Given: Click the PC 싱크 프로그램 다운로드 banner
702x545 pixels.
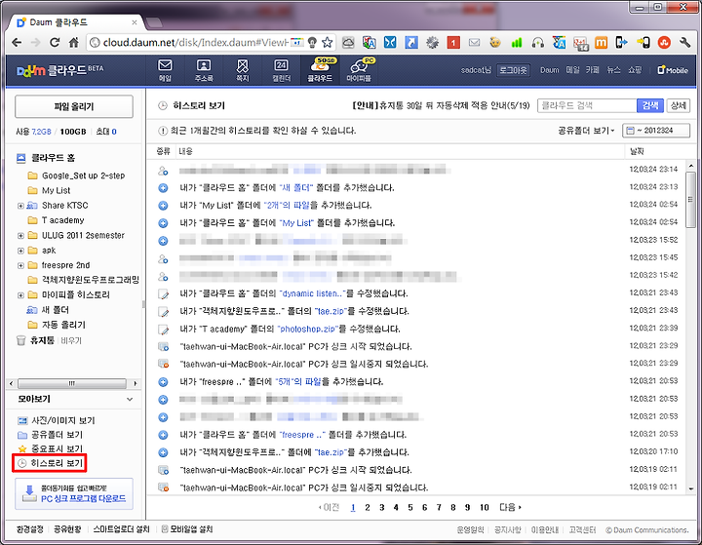Looking at the screenshot, I should (x=74, y=493).
